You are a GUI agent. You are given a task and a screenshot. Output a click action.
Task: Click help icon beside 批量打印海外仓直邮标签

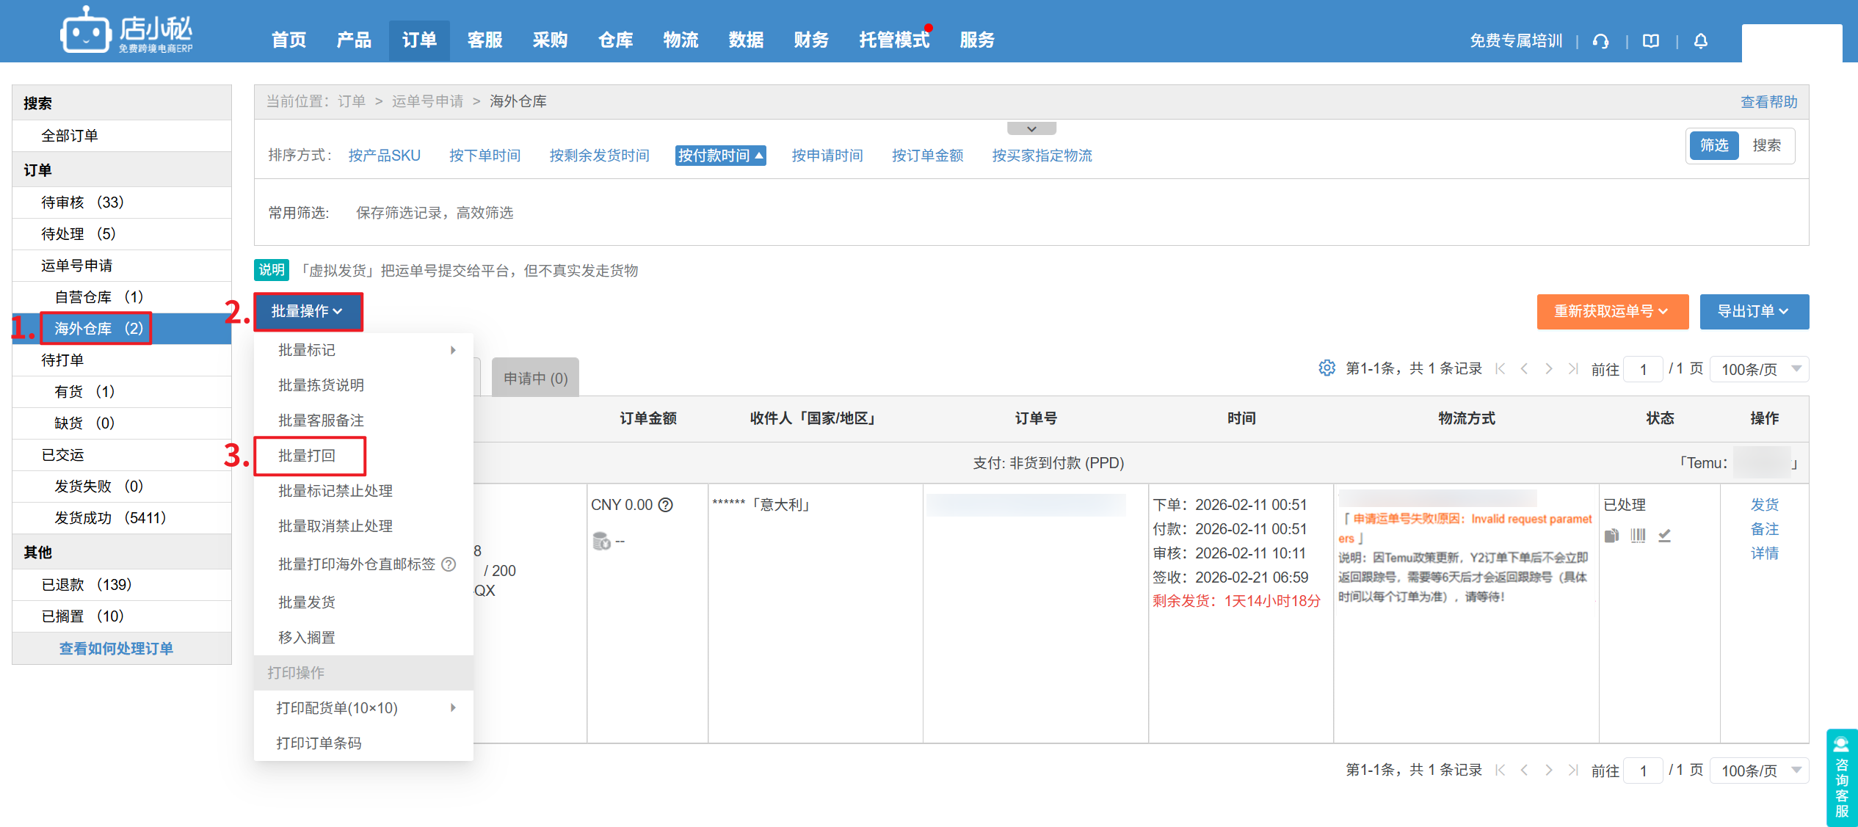click(x=449, y=564)
